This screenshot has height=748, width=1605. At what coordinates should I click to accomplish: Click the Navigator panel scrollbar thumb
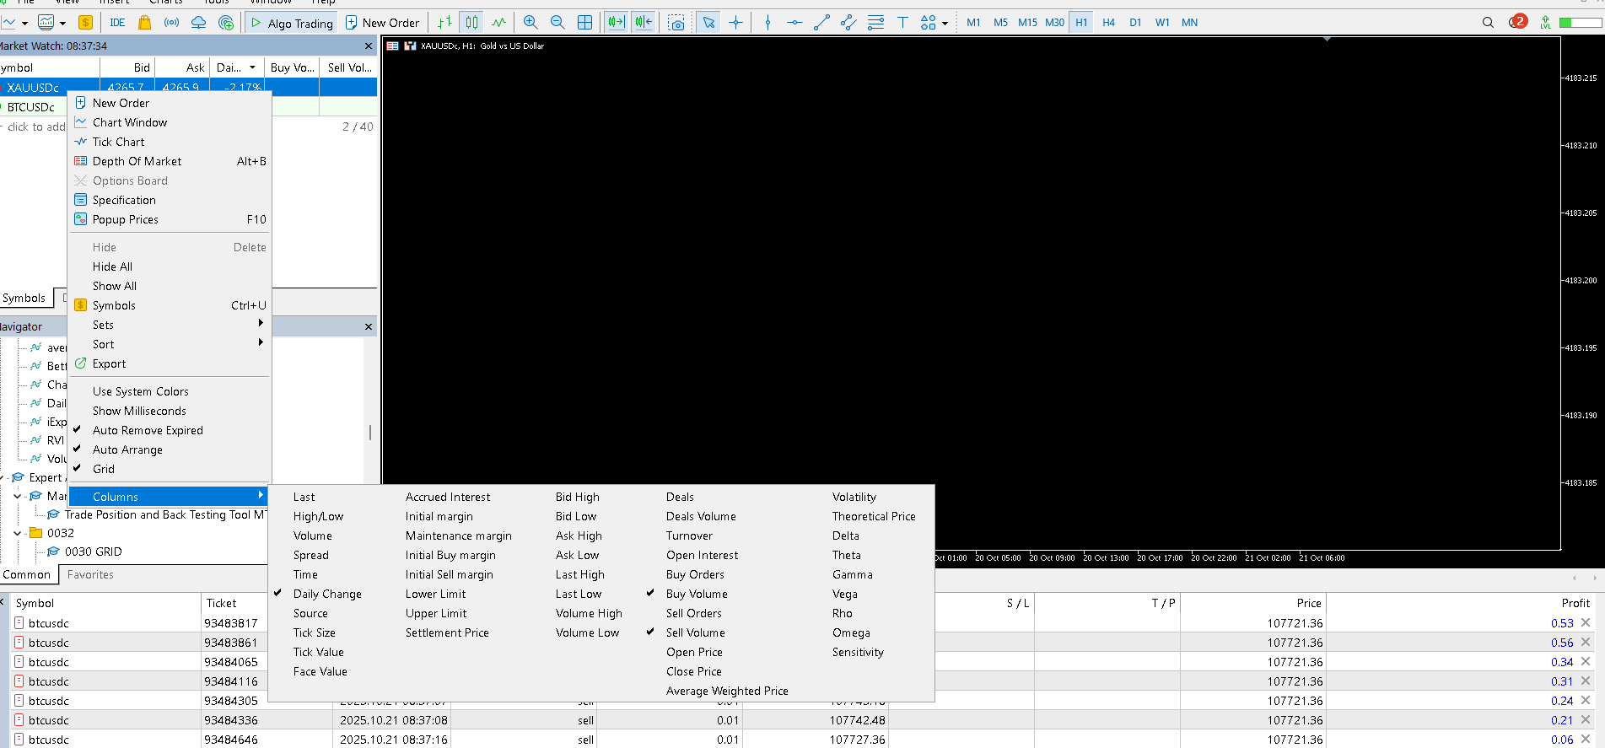369,432
